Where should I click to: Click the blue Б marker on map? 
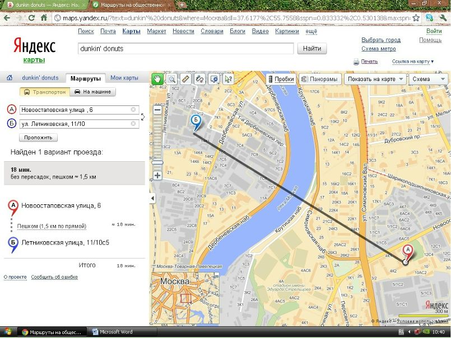tap(196, 122)
